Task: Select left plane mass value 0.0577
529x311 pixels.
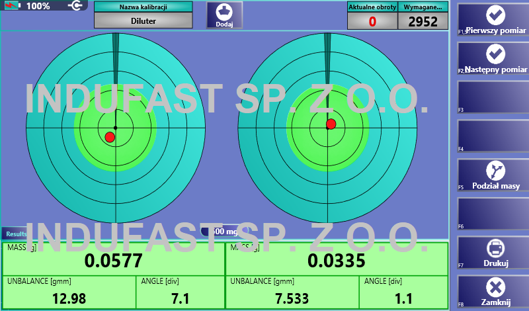Action: pos(113,261)
